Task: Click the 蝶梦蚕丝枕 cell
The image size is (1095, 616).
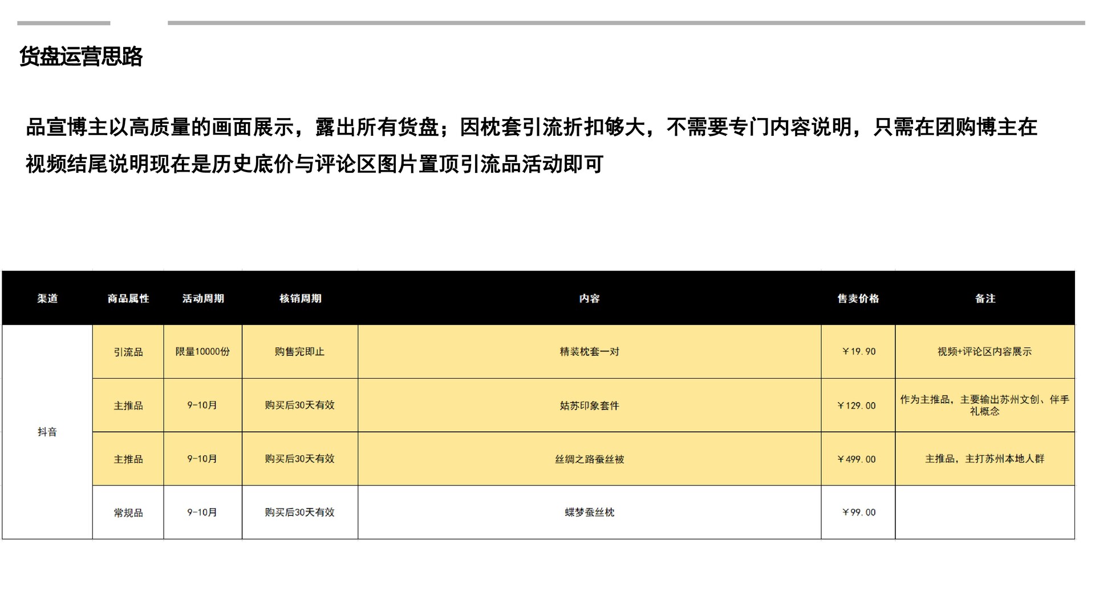Action: pos(589,513)
